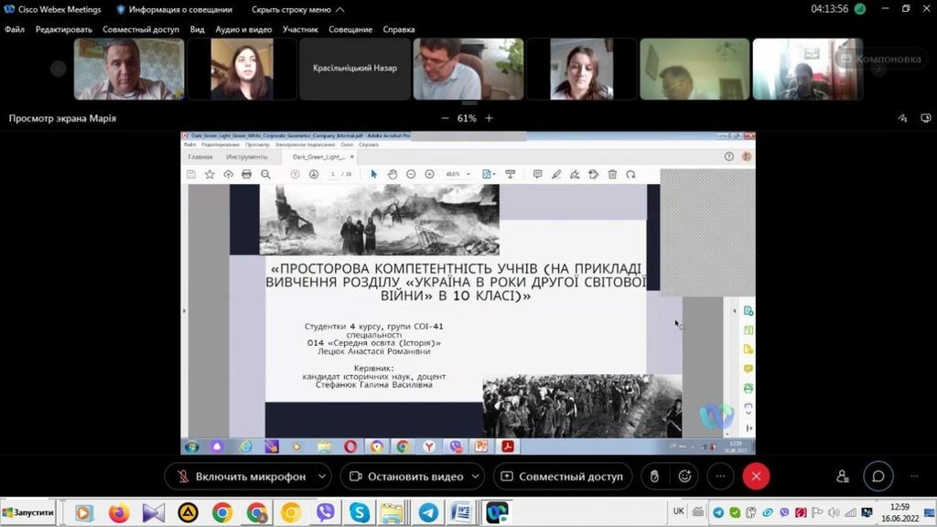This screenshot has width=937, height=527.
Task: Collapse menu bar via Скрыть строку меню
Action: 298,9
